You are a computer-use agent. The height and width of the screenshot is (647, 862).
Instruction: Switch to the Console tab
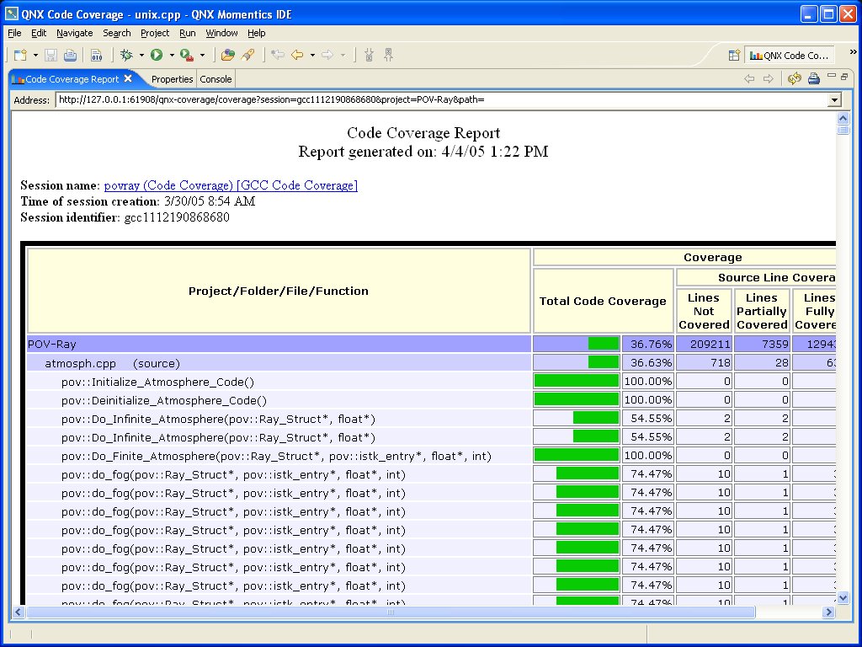tap(215, 78)
